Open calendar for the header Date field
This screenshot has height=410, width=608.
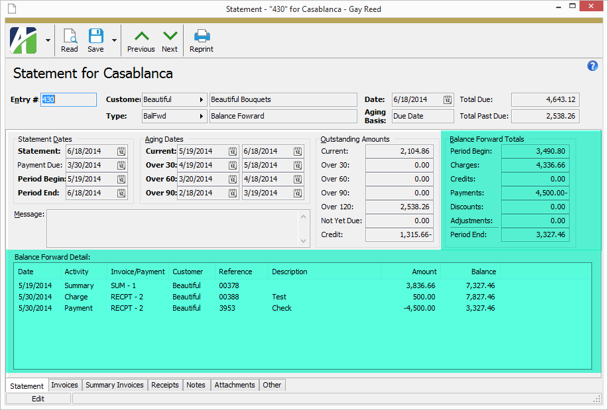click(x=448, y=100)
